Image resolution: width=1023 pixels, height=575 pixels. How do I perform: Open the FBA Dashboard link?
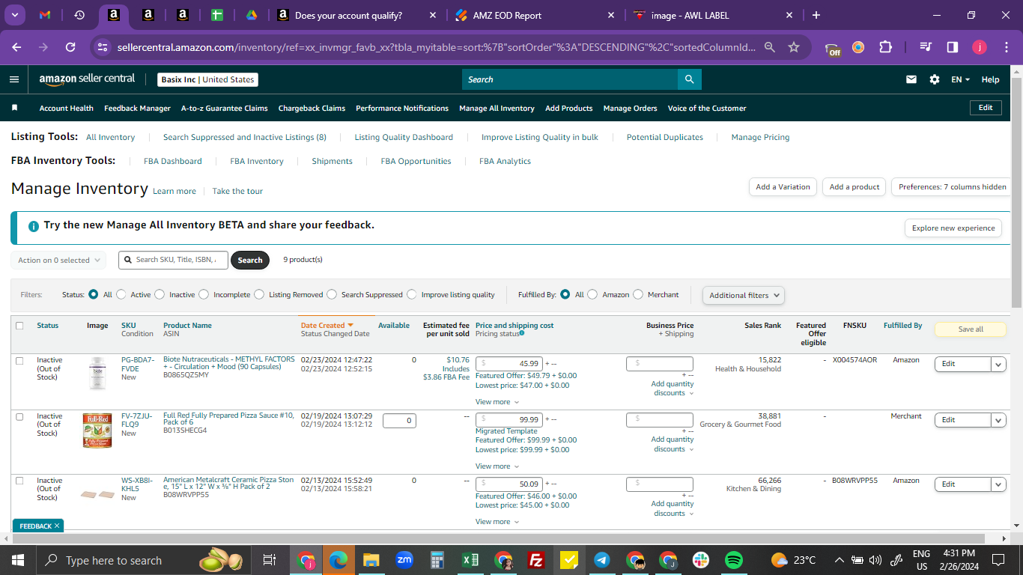point(173,161)
